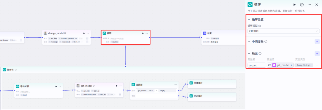Screen dimensions: 322x110
Task: Click the 继续循环 node icon
Action: (x=191, y=83)
